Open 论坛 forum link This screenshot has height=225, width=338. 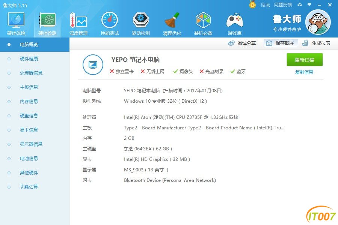point(265,5)
